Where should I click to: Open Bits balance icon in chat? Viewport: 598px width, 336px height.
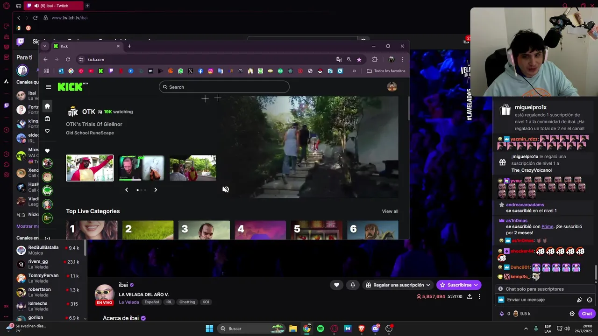[x=502, y=314]
